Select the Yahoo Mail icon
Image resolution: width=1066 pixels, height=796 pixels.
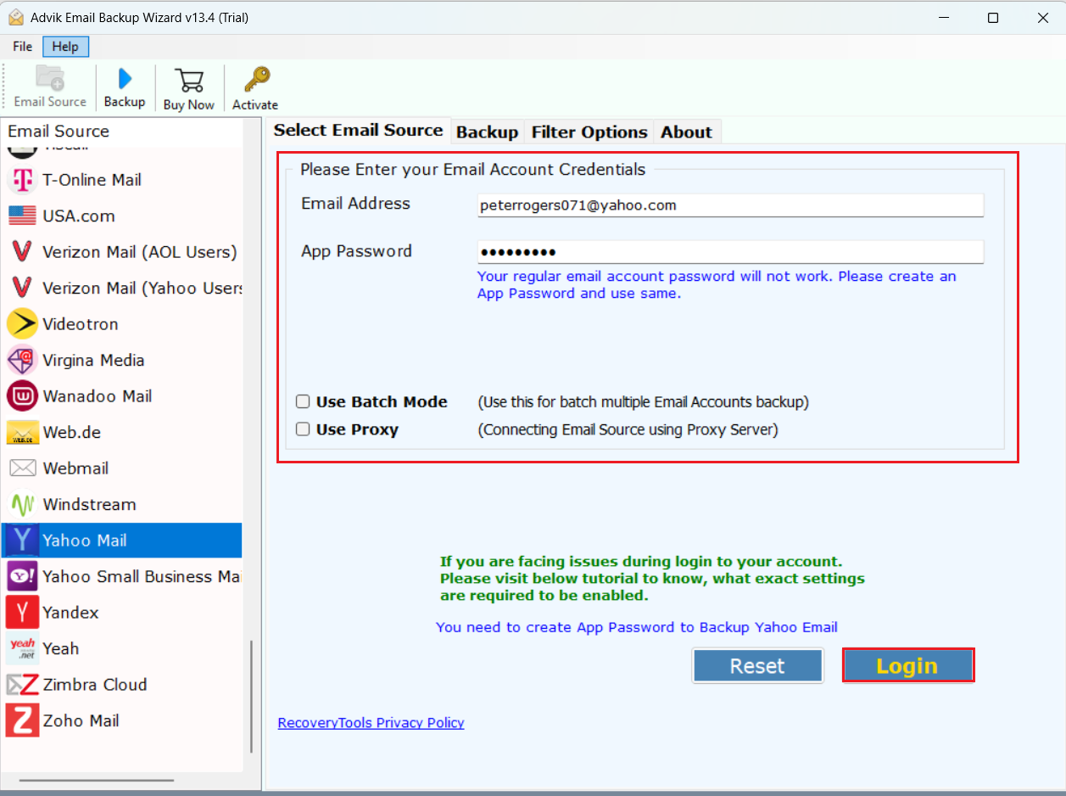pos(23,541)
